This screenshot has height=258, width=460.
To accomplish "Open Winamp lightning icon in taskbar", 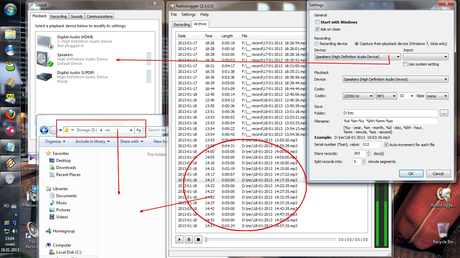I will click(11, 163).
